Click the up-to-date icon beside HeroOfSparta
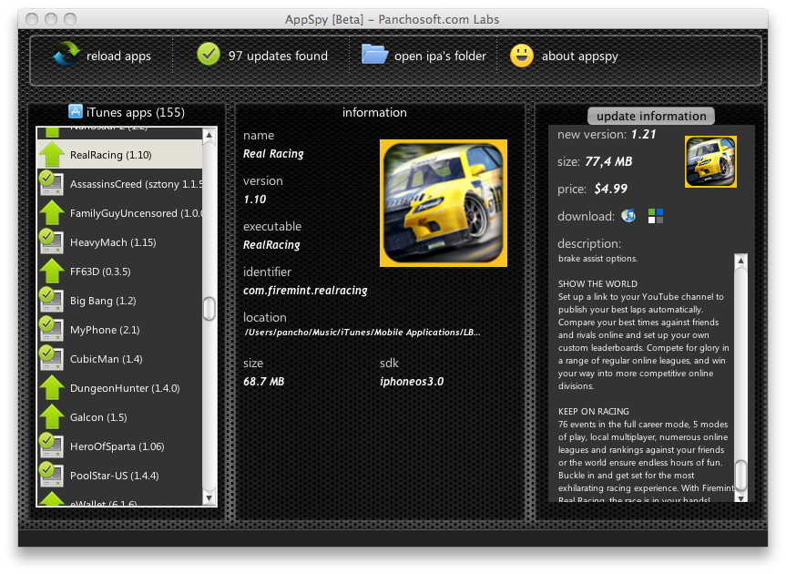This screenshot has width=786, height=574. click(x=51, y=446)
